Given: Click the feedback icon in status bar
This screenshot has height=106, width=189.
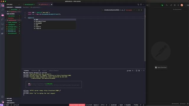Looking at the screenshot, I should point(141,105).
